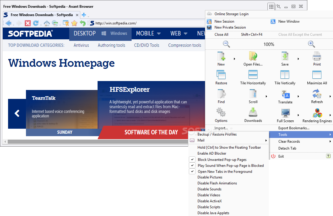Choose New Private Session
The height and width of the screenshot is (216, 333).
point(230,27)
